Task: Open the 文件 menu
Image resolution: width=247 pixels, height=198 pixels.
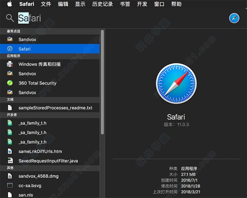Action: click(46, 4)
